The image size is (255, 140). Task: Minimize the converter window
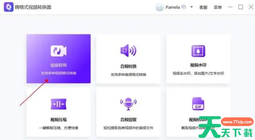click(230, 7)
